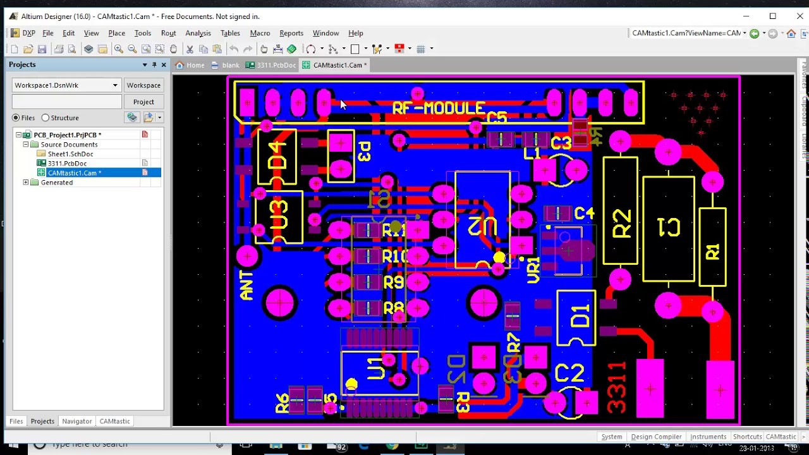Viewport: 809px width, 455px height.
Task: Click the Undo arrow icon
Action: click(x=233, y=49)
